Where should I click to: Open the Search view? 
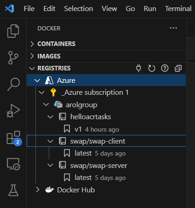tap(13, 84)
